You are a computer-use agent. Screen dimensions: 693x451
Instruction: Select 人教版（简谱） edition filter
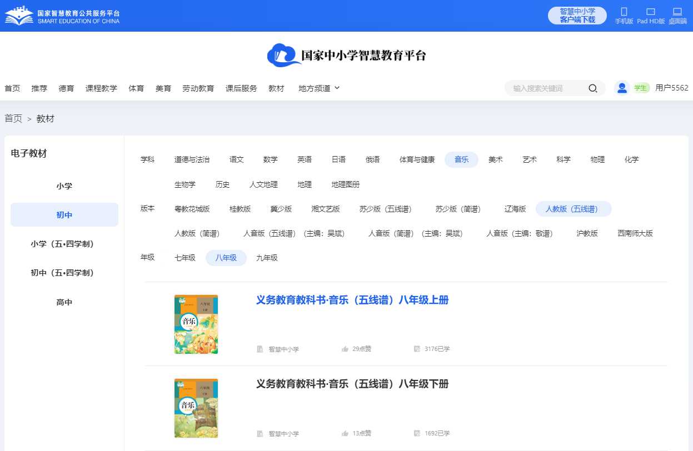pyautogui.click(x=196, y=233)
